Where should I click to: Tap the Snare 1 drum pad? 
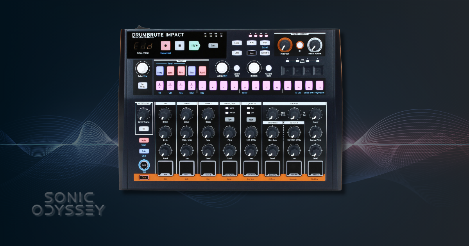186,169
